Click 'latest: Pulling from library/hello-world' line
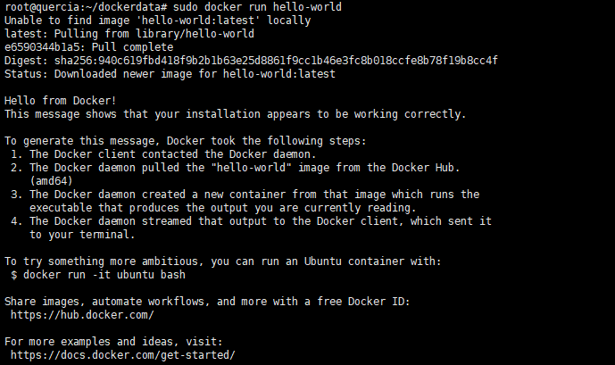The width and height of the screenshot is (615, 365). 129,34
